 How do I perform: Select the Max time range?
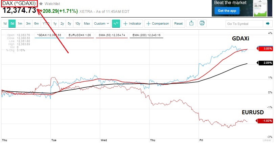[x=87, y=24]
